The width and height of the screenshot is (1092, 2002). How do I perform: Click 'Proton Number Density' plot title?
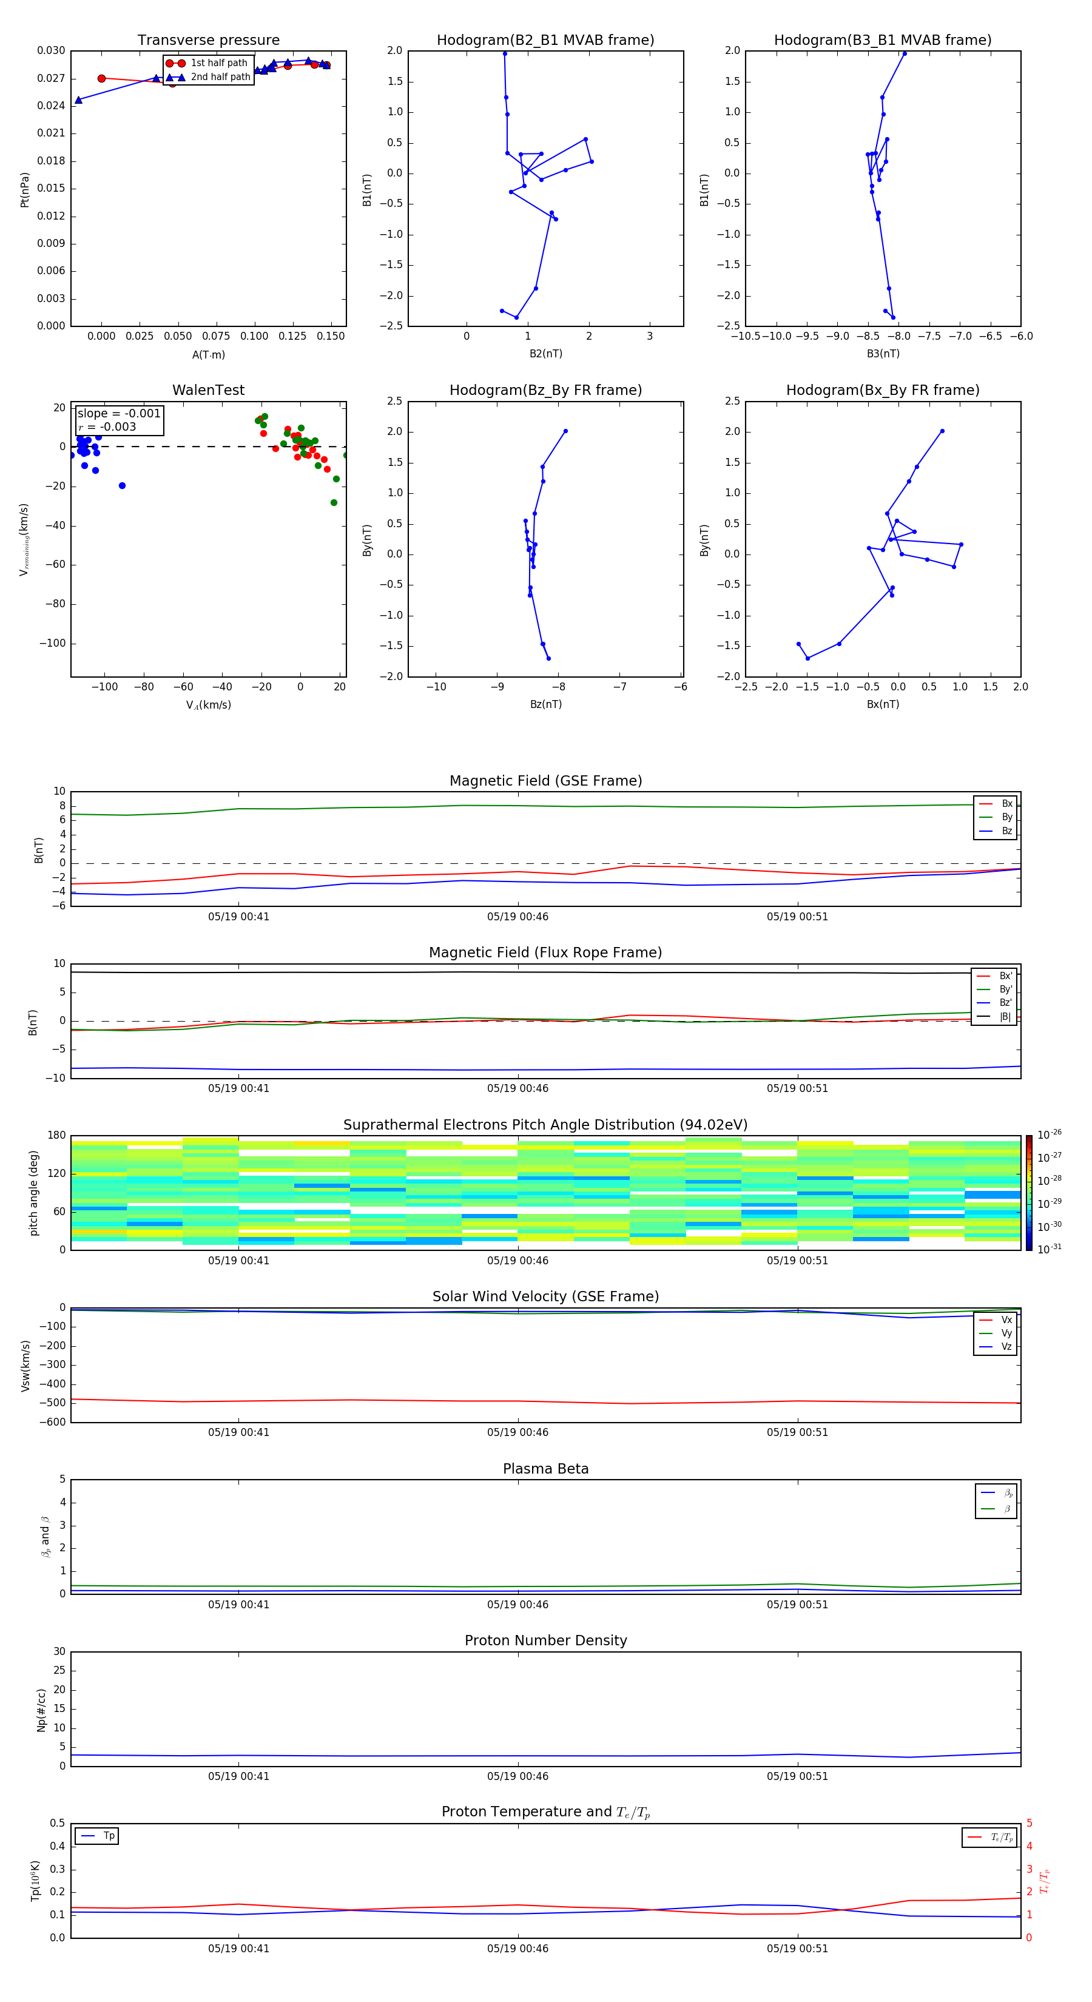click(x=545, y=1640)
